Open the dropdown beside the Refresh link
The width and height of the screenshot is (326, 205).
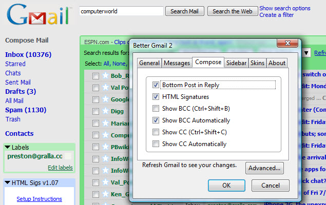306,53
